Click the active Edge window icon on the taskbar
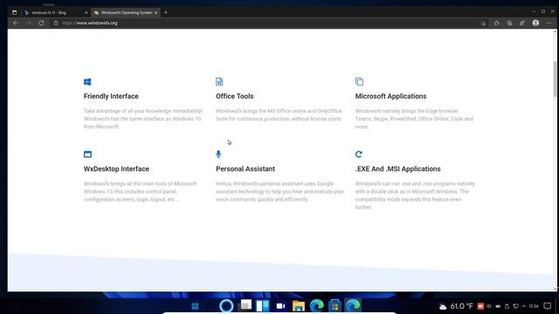Image resolution: width=559 pixels, height=314 pixels. [353, 306]
